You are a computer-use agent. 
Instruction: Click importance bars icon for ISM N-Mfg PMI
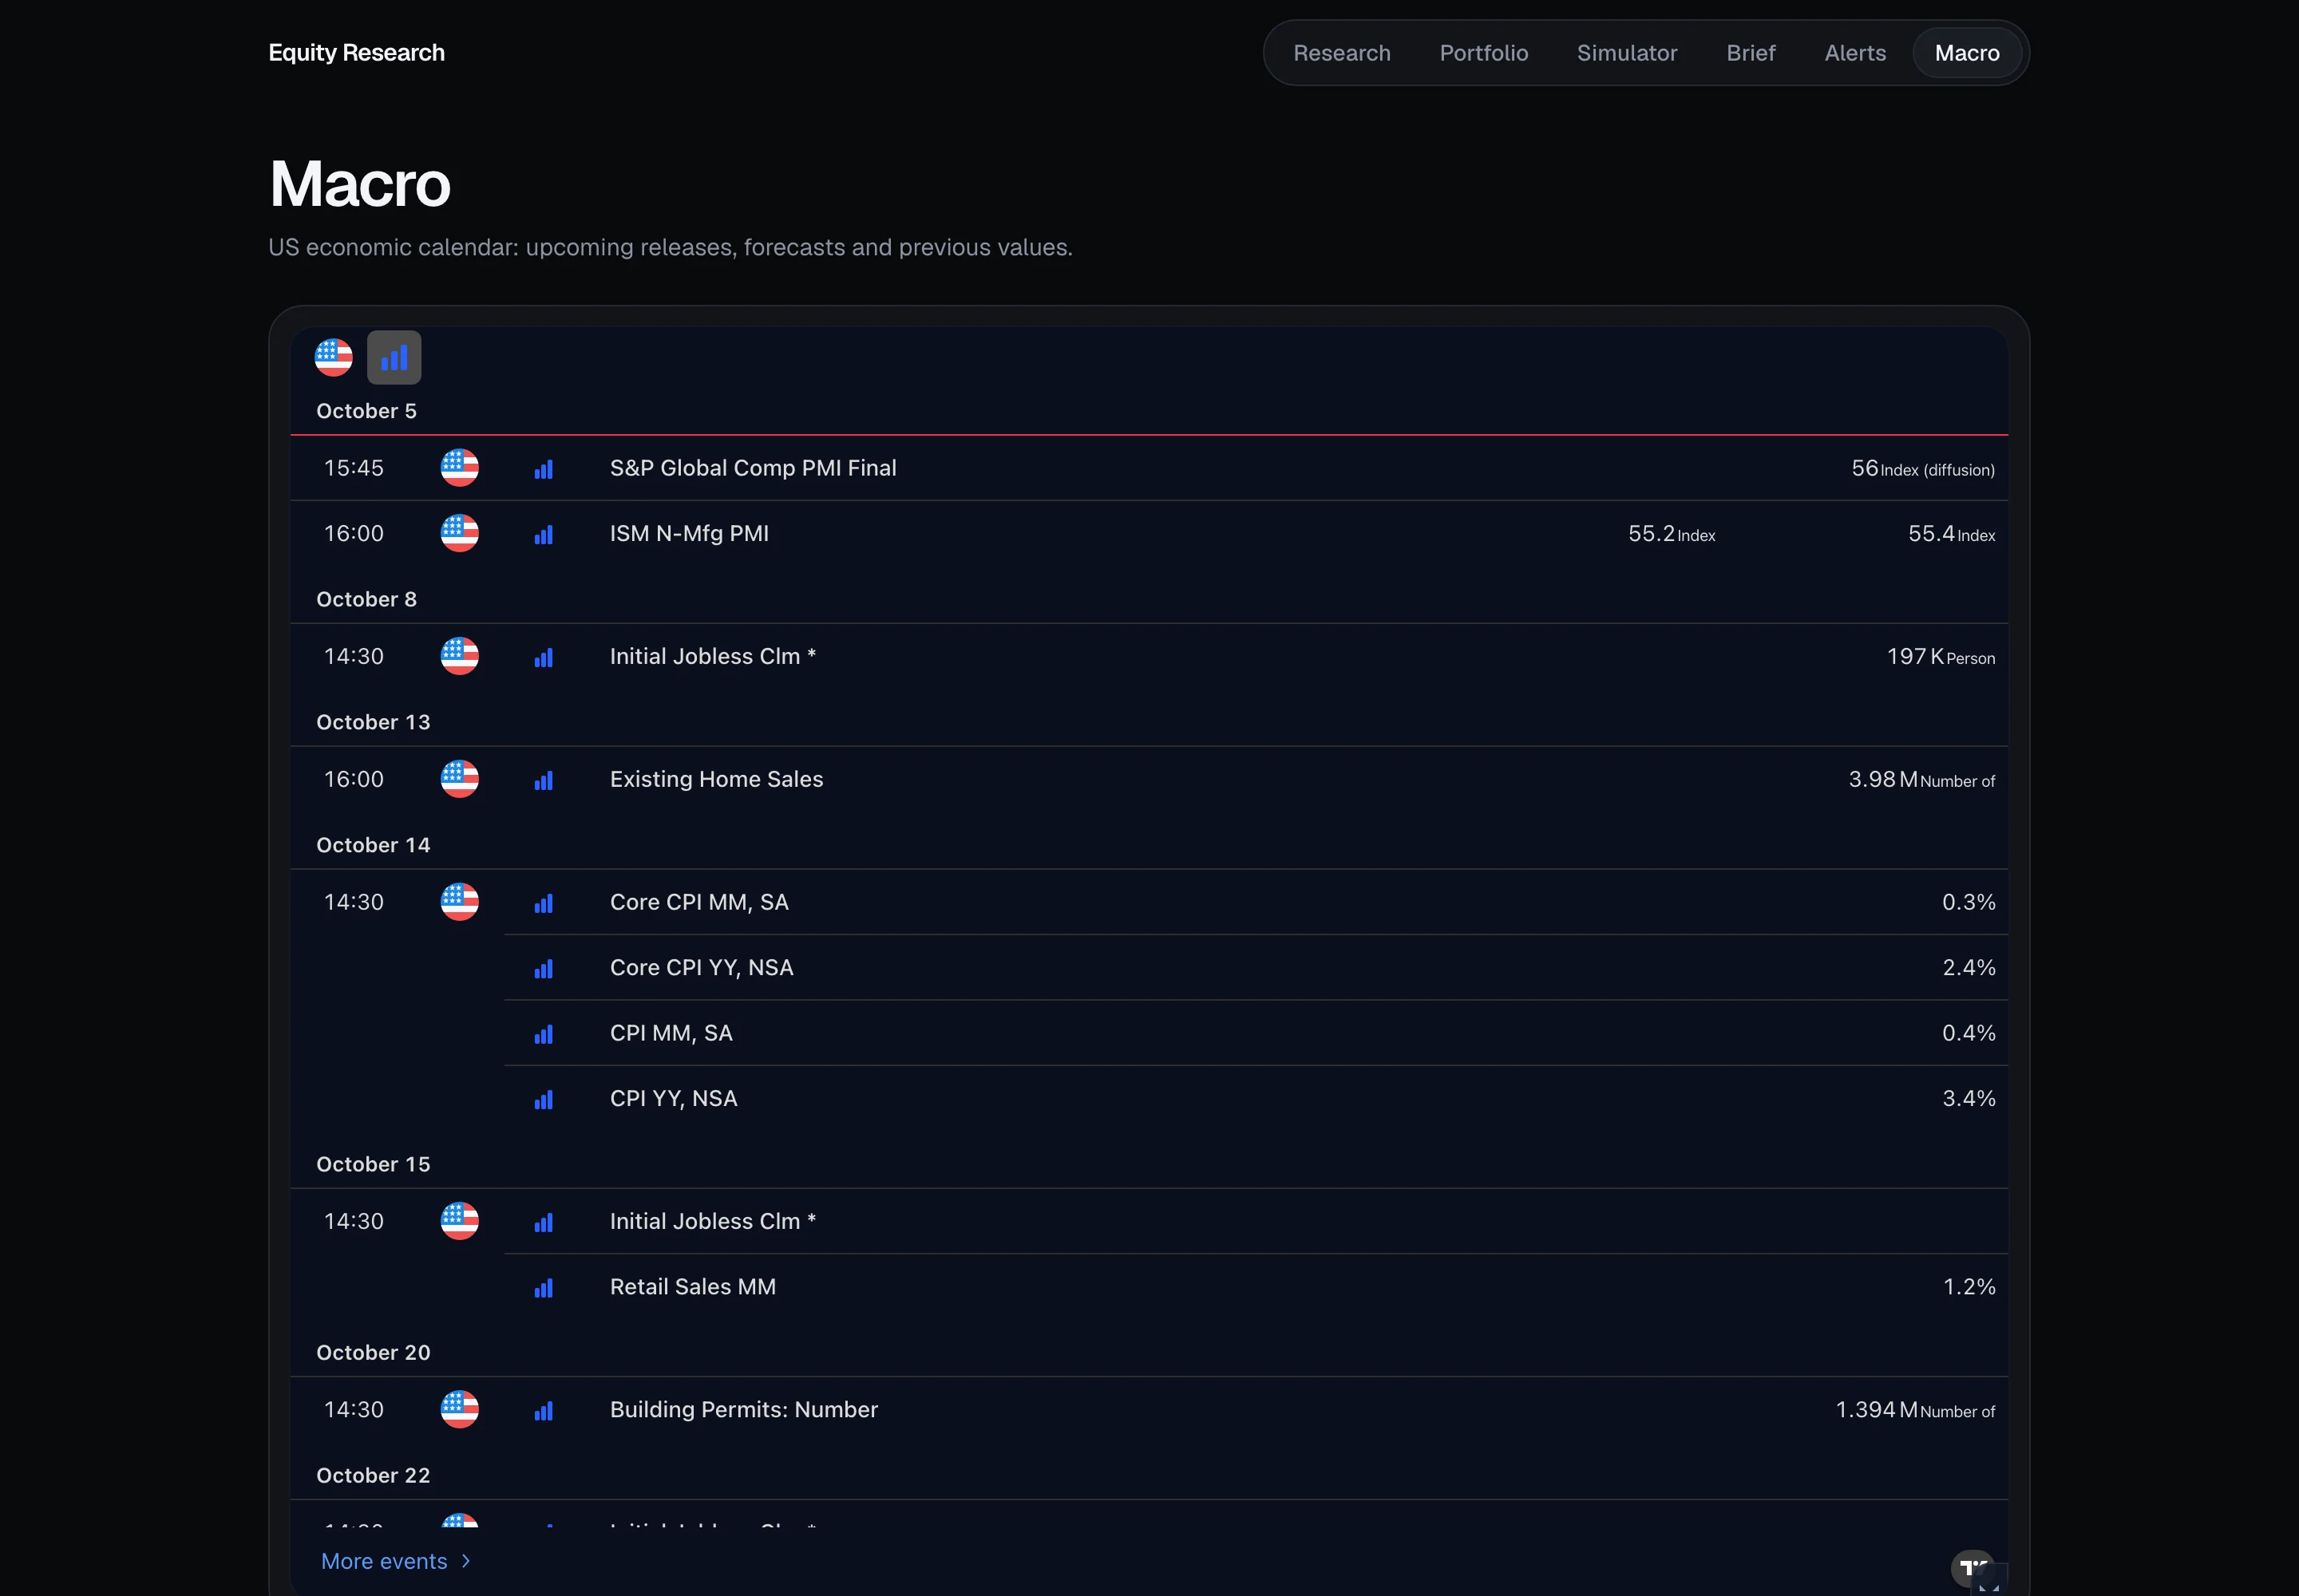point(544,535)
